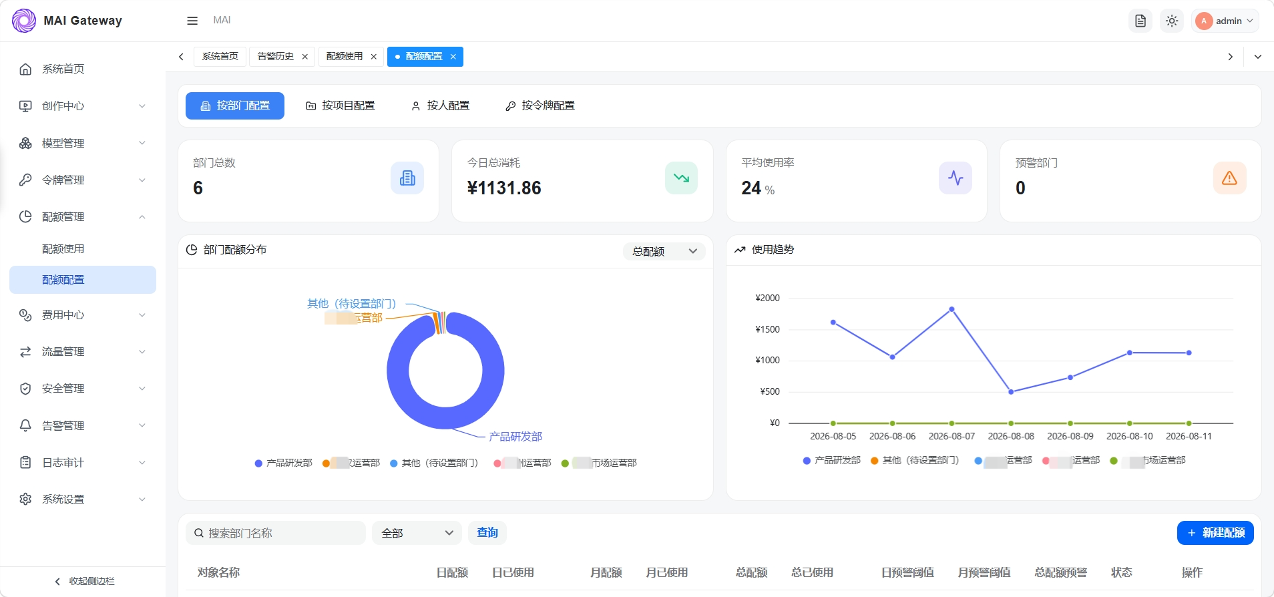Screen dimensions: 1274x597
Task: Open the 全部 status filter dropdown
Action: 417,533
